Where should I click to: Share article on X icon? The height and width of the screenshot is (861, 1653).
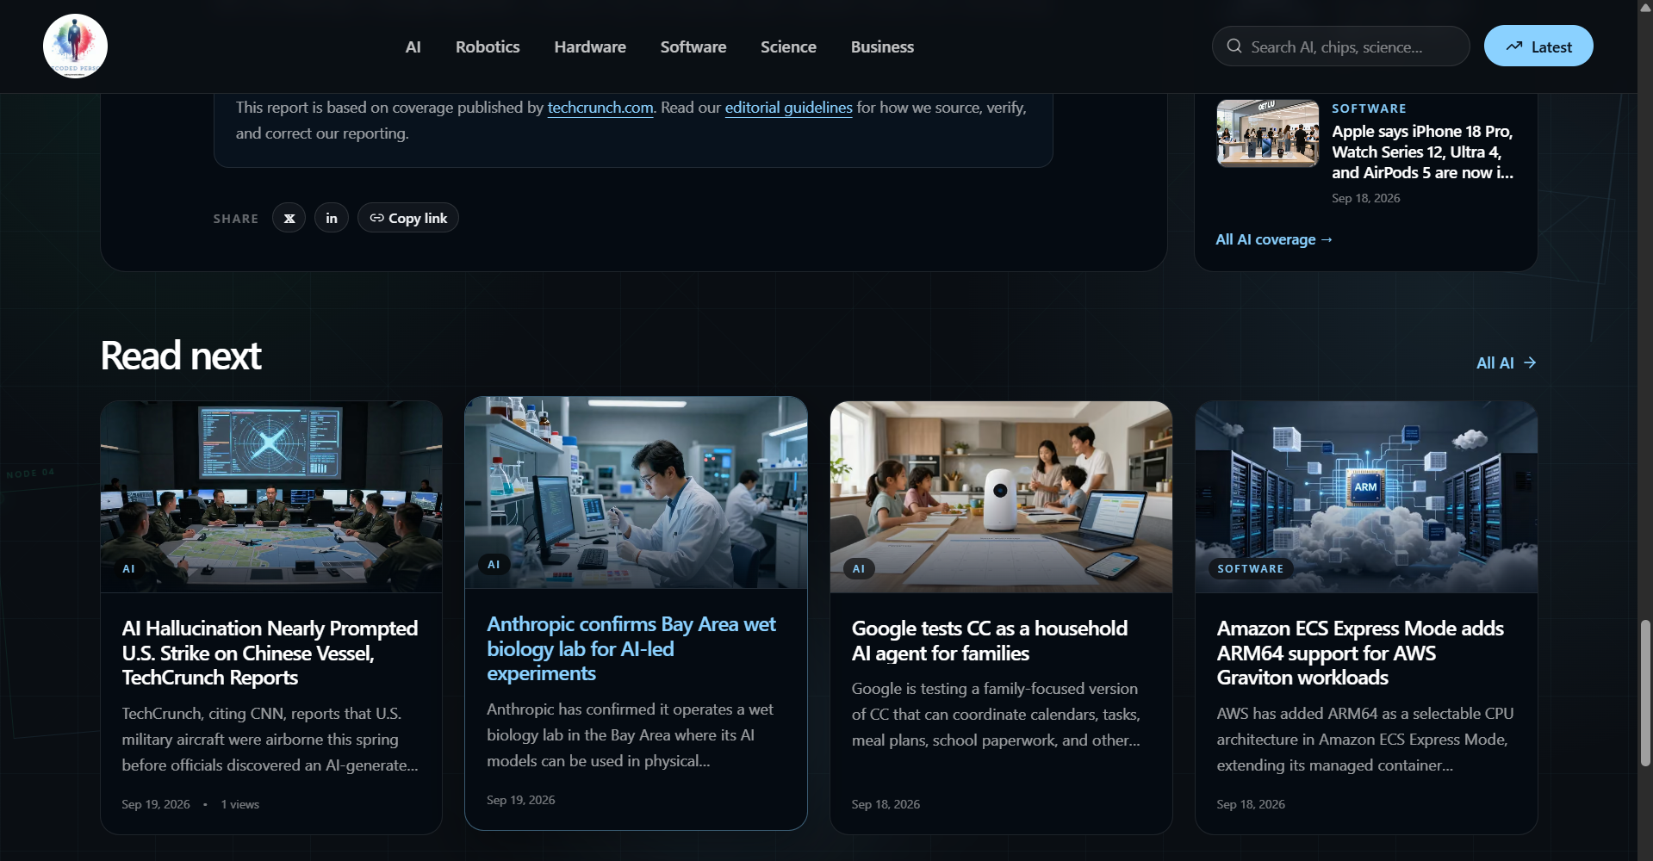pyautogui.click(x=289, y=218)
